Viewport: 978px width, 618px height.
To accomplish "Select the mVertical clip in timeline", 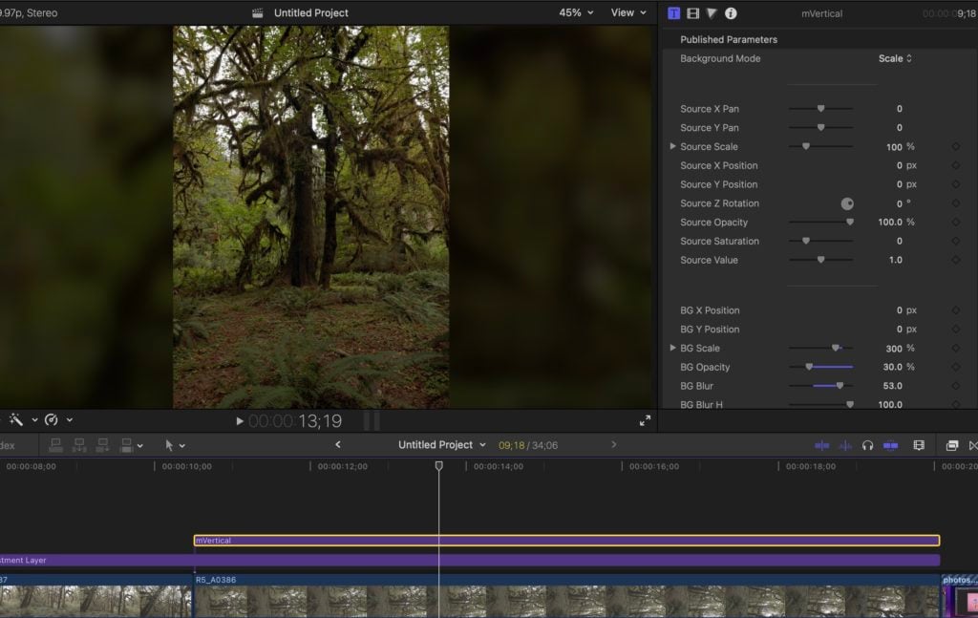I will coord(566,540).
